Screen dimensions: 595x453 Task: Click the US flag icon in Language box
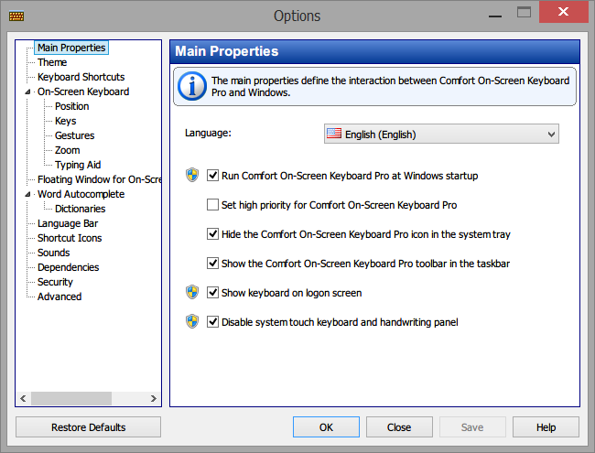334,134
